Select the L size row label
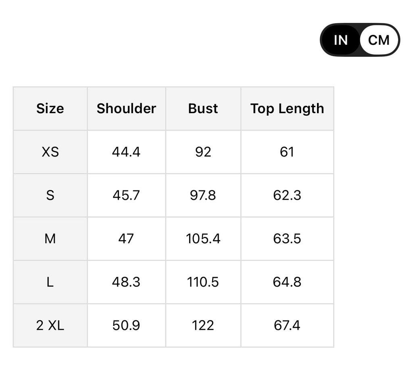The width and height of the screenshot is (413, 379). pyautogui.click(x=50, y=282)
